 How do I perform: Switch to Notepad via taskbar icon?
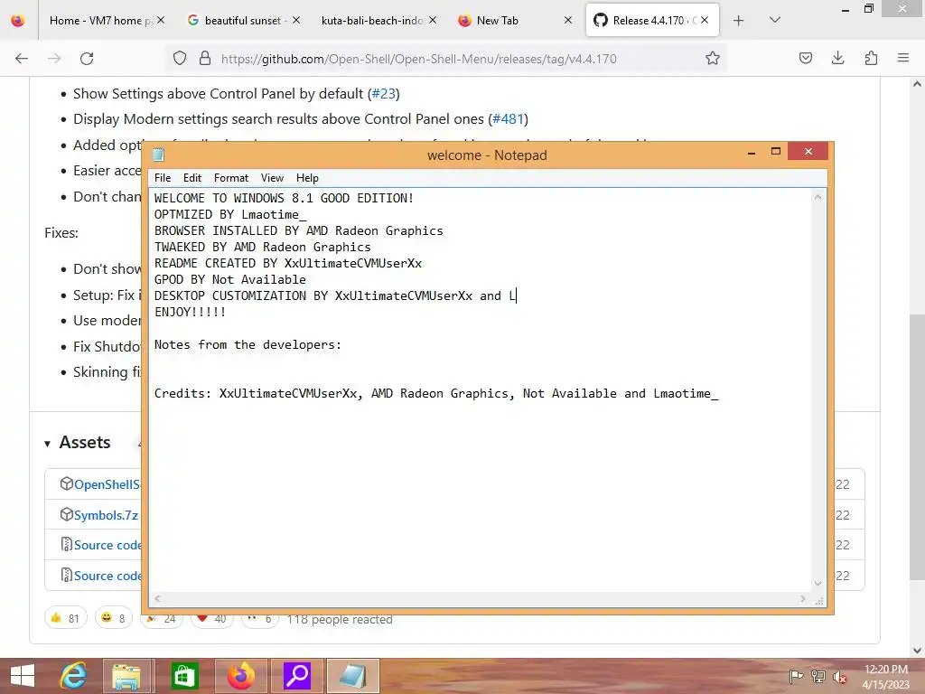point(353,676)
